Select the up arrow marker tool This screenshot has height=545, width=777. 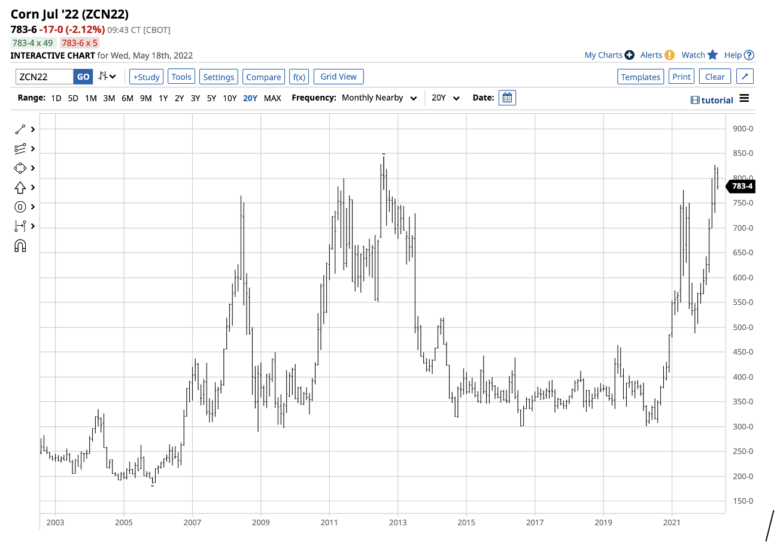20,187
